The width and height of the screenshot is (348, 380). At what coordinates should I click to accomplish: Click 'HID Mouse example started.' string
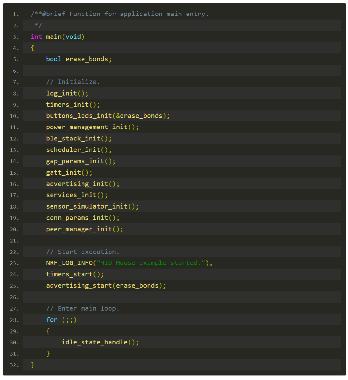(x=151, y=263)
